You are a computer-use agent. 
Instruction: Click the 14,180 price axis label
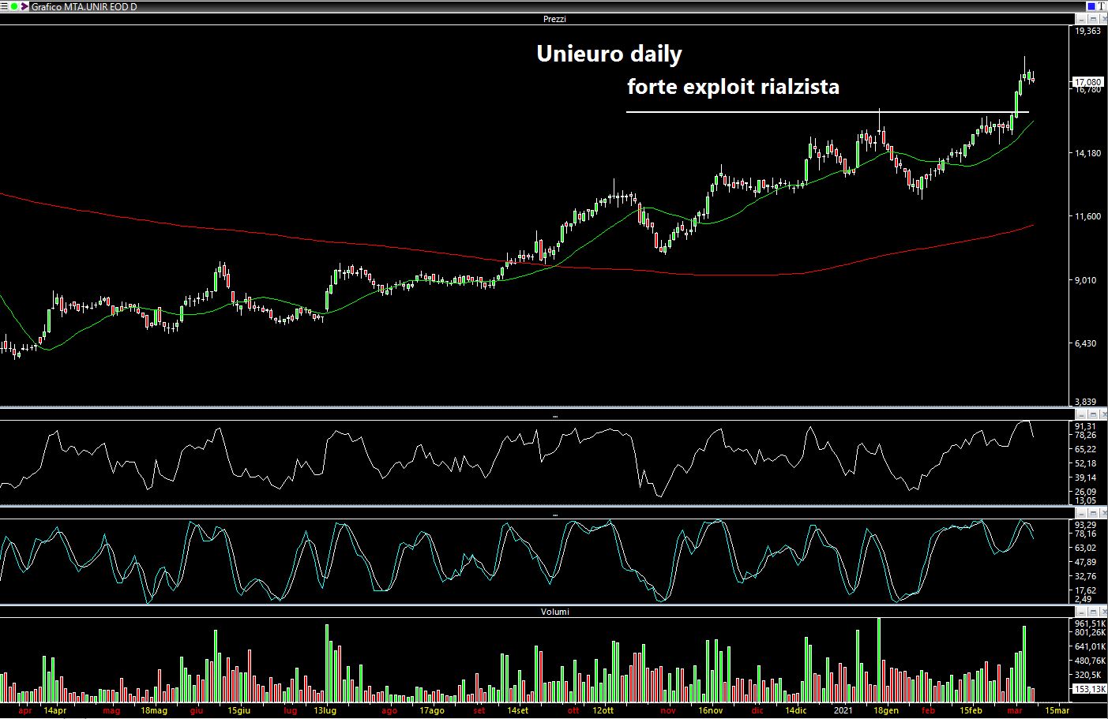pyautogui.click(x=1087, y=153)
